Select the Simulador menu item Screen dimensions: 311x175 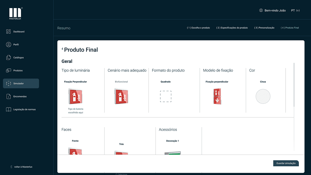coord(21,83)
